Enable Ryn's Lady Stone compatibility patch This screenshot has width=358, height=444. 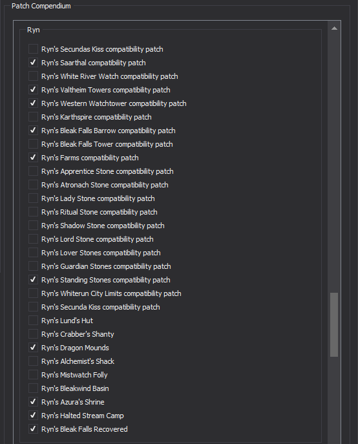click(33, 198)
